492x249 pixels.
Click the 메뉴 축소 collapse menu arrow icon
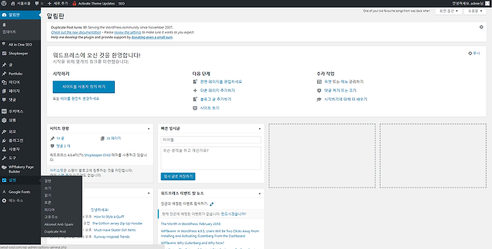point(4,201)
